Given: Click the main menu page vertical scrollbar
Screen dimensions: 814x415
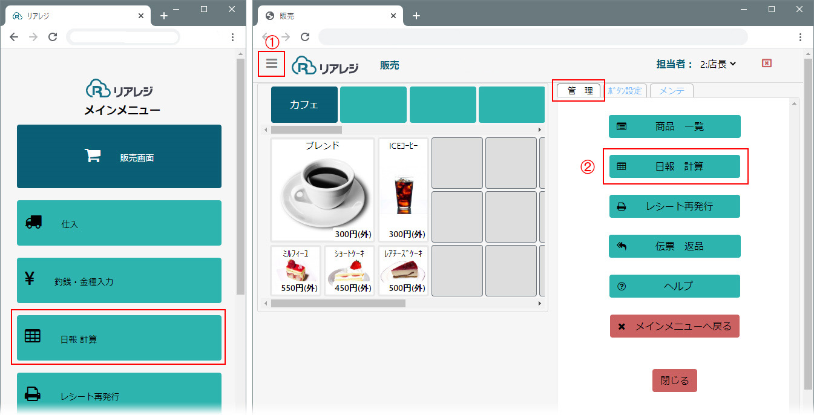Looking at the screenshot, I should tap(240, 176).
